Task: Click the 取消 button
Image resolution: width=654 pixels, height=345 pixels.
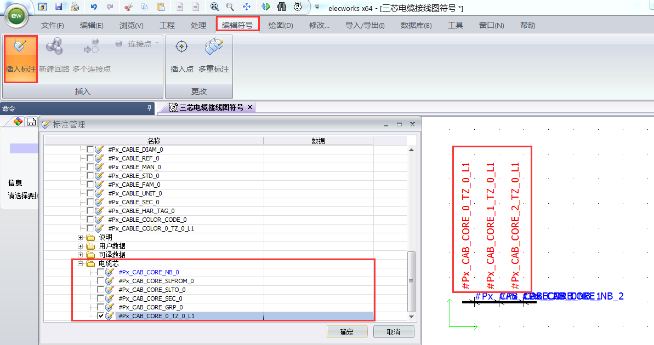Action: coord(393,332)
